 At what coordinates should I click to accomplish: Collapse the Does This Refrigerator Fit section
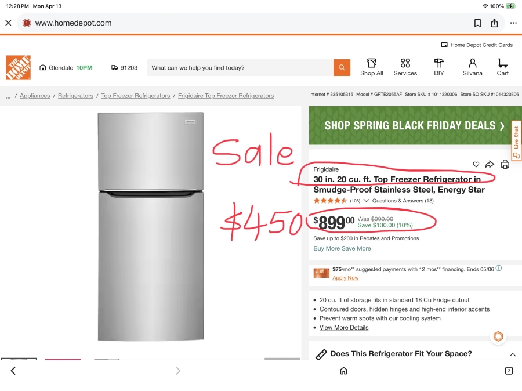click(513, 354)
